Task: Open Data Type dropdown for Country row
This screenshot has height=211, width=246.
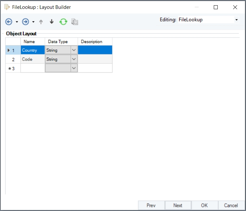Action: [x=74, y=50]
